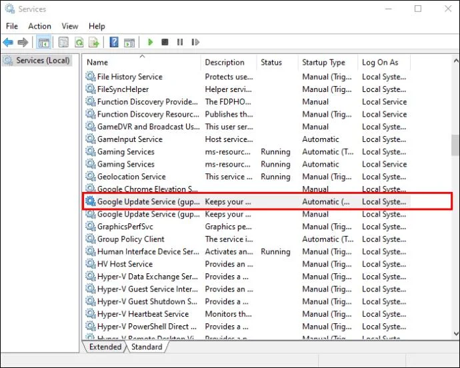Open the Help menu
The width and height of the screenshot is (460, 368).
click(x=97, y=26)
